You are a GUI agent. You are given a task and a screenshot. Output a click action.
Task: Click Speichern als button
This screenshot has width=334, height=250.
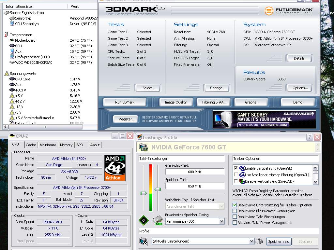(279, 241)
